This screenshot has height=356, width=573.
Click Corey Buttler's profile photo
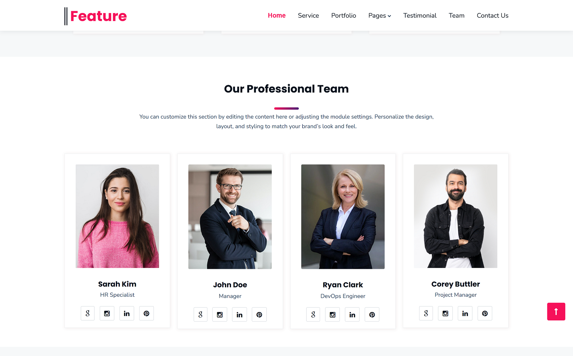455,216
